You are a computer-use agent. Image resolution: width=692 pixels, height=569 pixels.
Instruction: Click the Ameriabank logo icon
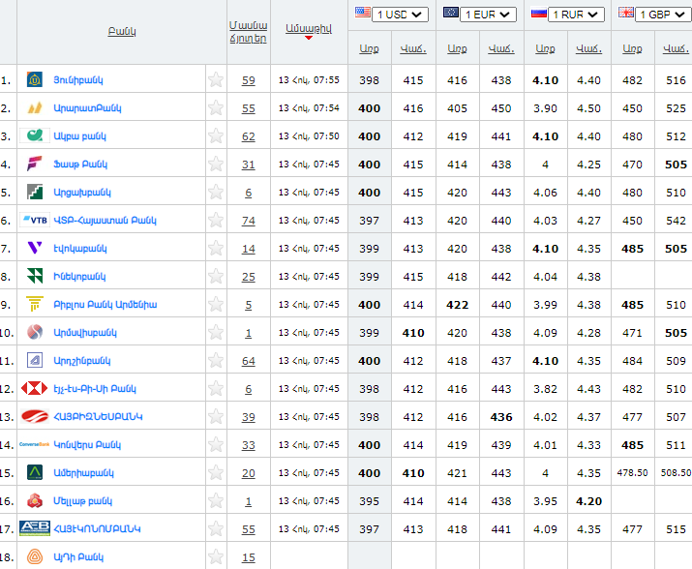coord(35,472)
